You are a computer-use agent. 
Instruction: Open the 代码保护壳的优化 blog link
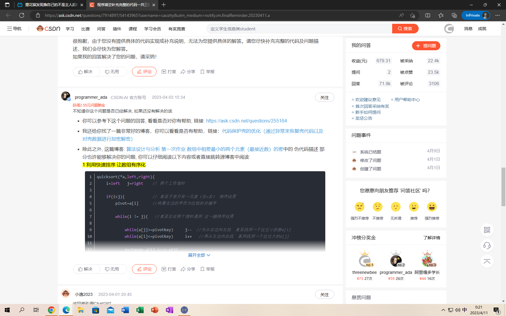[203, 135]
